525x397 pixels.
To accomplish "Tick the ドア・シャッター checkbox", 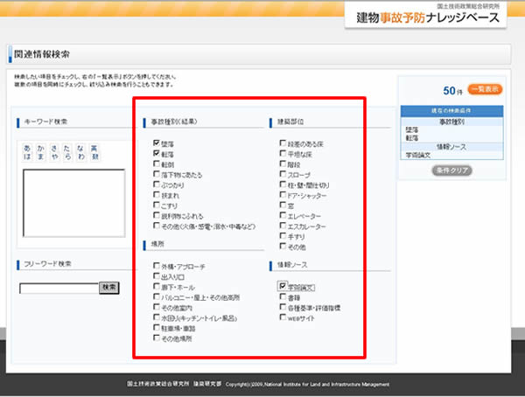I will click(x=283, y=195).
